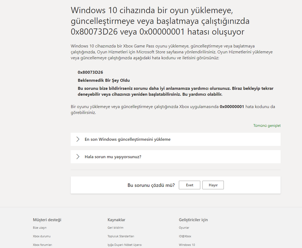Click the chevron beside 'Hala sorun mu yaşıyorsunuz?'

pos(78,157)
